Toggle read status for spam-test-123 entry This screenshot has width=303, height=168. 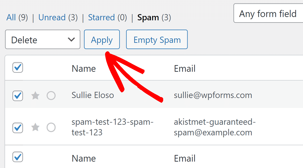click(x=51, y=127)
